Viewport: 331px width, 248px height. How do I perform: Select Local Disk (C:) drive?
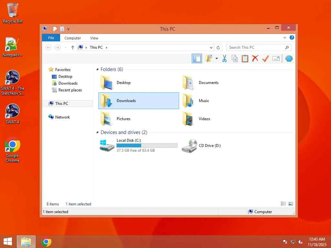coord(138,146)
